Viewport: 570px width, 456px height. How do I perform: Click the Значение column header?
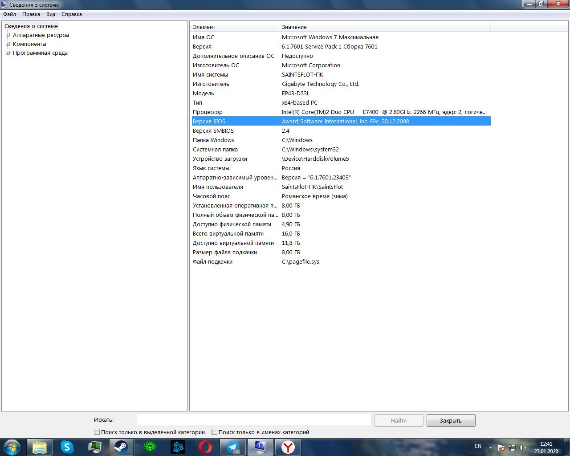tap(385, 27)
